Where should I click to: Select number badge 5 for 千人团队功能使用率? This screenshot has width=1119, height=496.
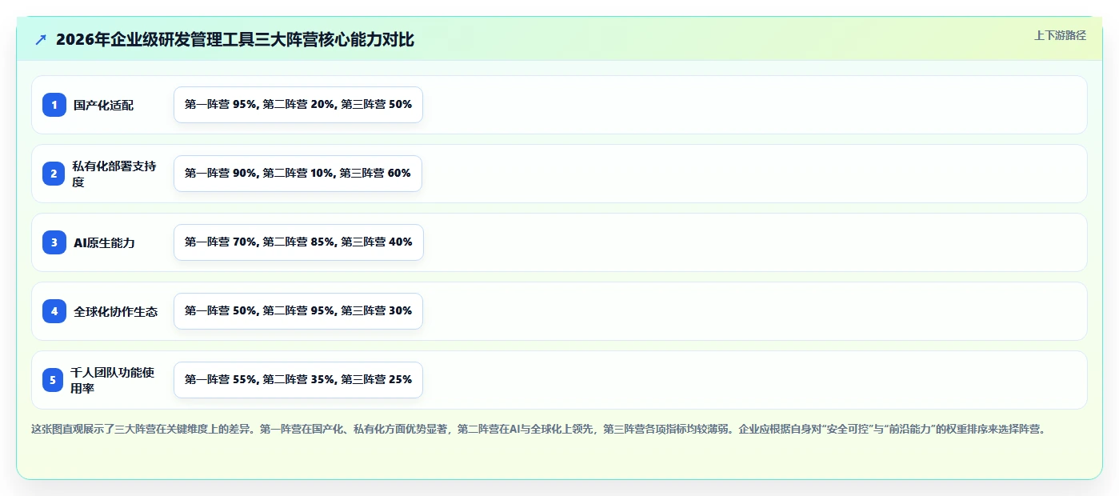click(54, 380)
